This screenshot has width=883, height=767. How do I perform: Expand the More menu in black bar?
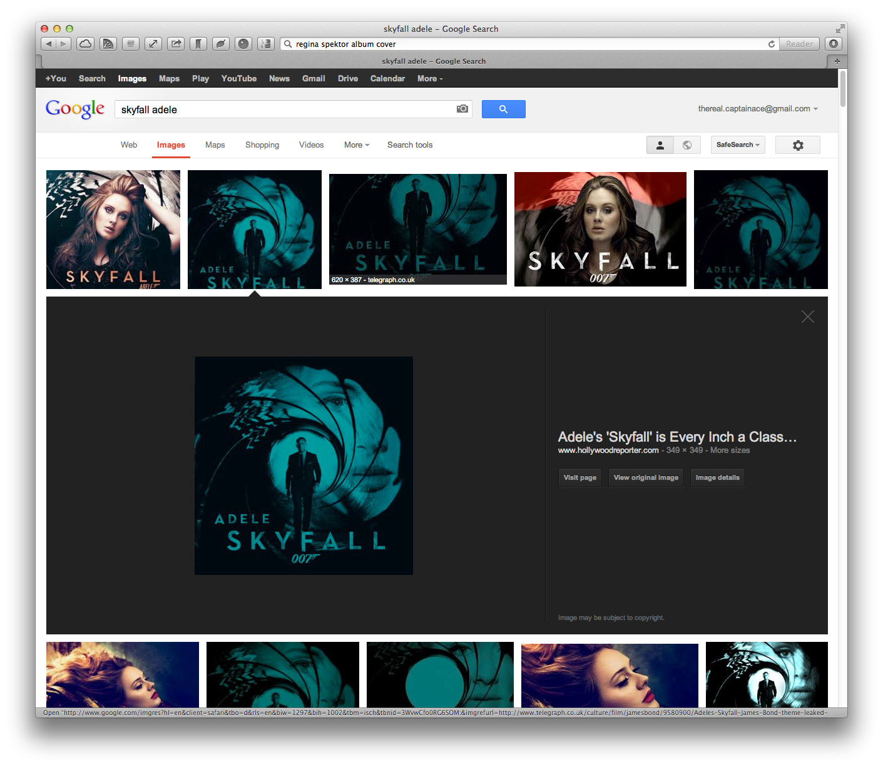tap(430, 79)
